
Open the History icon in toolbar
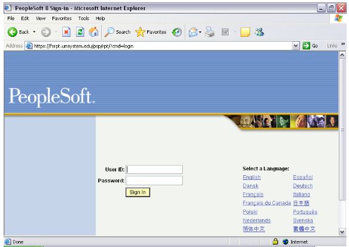177,32
